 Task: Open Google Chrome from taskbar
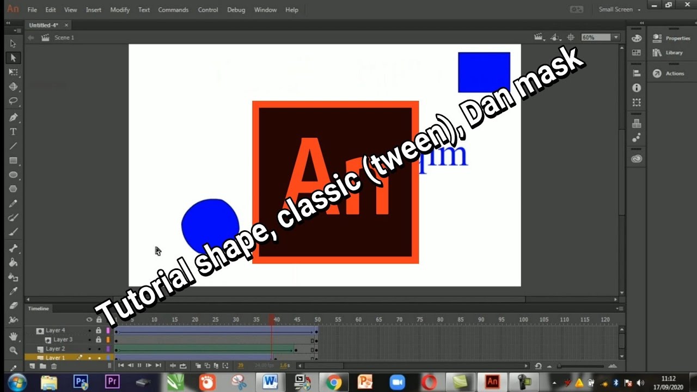click(x=334, y=382)
